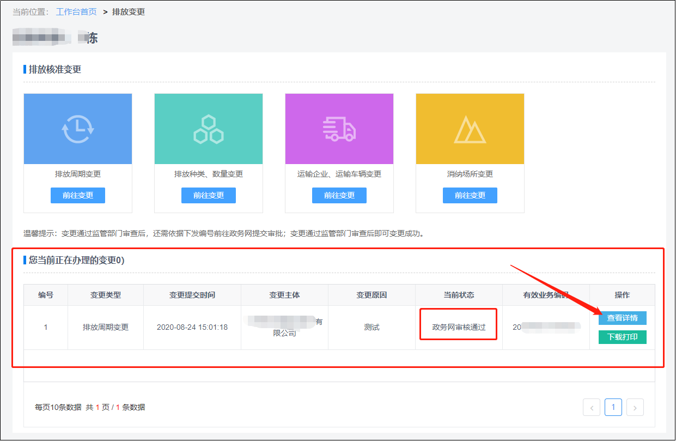Click the 消纳场所变更 card label
The width and height of the screenshot is (676, 441).
(x=470, y=174)
